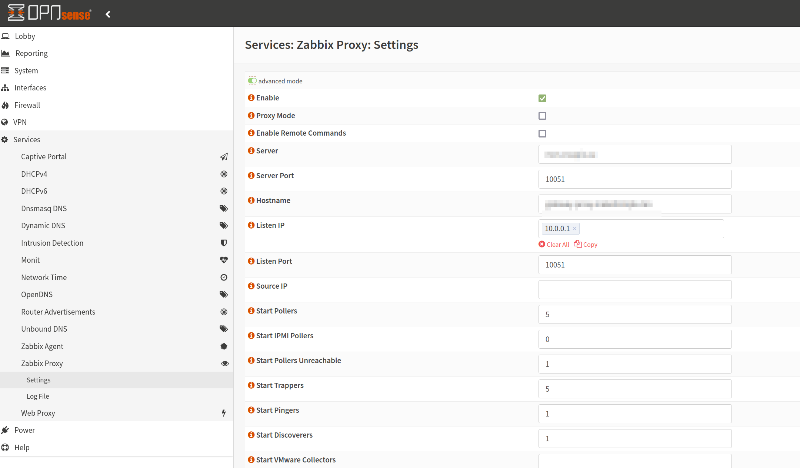This screenshot has height=468, width=800.
Task: Click into the Source IP field
Action: click(635, 290)
